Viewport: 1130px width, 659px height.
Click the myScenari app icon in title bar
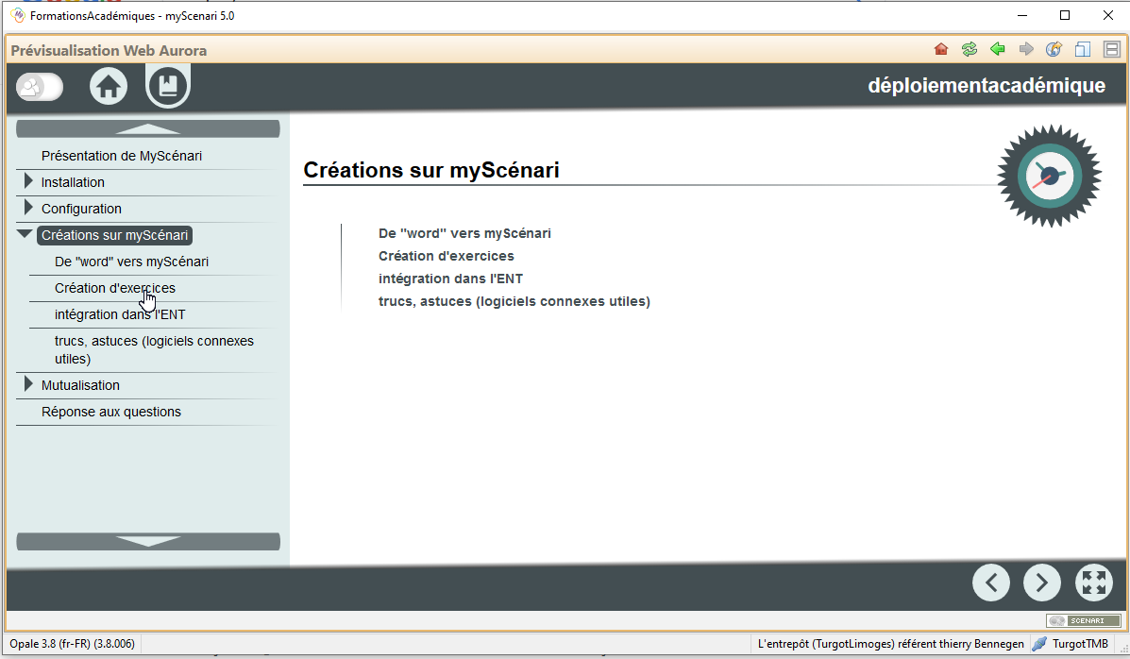point(18,15)
